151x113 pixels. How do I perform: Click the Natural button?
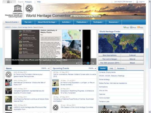coord(132,59)
